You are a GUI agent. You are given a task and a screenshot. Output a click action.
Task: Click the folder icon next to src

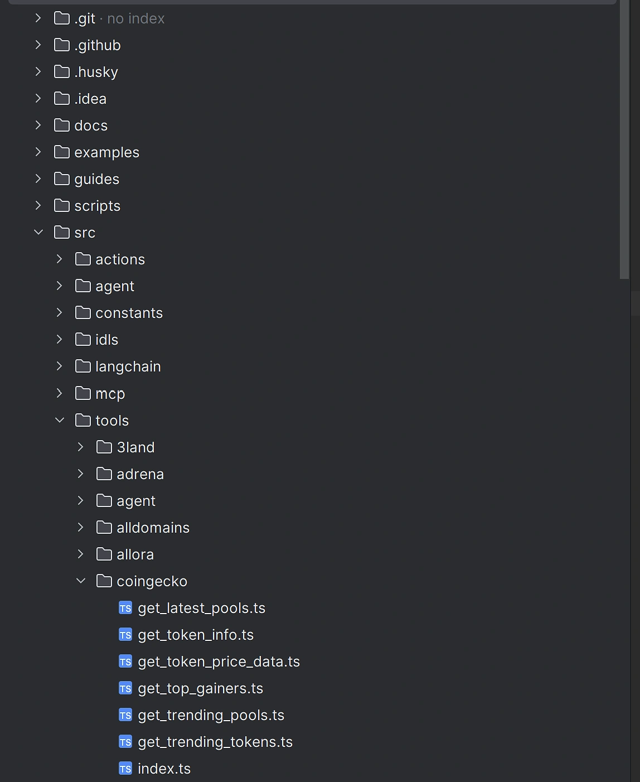tap(62, 232)
